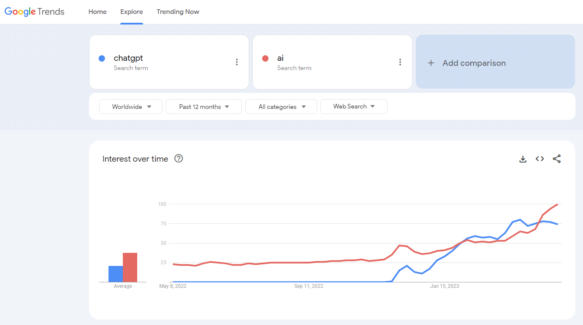This screenshot has width=583, height=325.
Task: Edit the chatgpt search term field
Action: pyautogui.click(x=169, y=62)
